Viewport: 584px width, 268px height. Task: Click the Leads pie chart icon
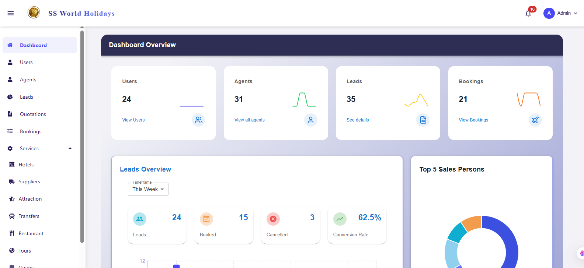click(x=10, y=97)
